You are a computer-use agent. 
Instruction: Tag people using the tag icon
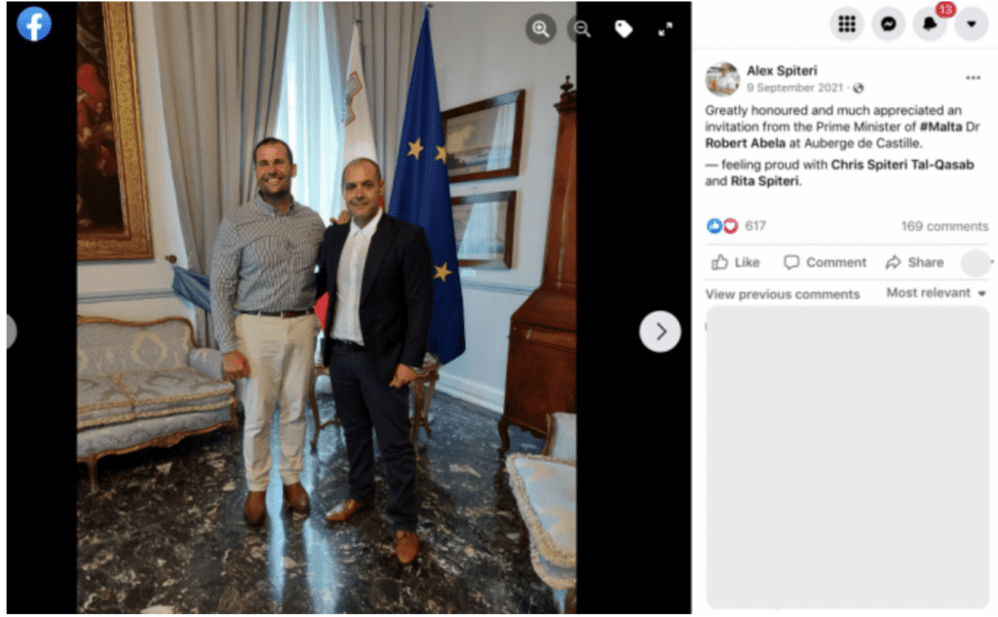(x=624, y=28)
